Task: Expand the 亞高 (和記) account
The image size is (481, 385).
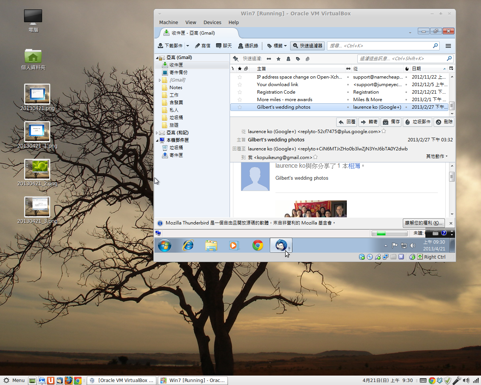Action: pos(157,133)
